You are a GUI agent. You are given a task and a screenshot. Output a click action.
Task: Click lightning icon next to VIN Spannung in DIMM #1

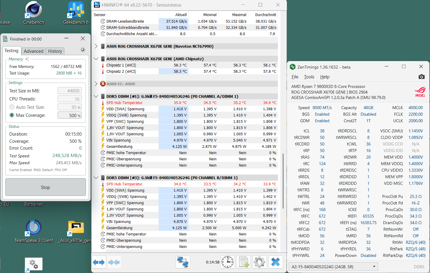[x=103, y=140]
